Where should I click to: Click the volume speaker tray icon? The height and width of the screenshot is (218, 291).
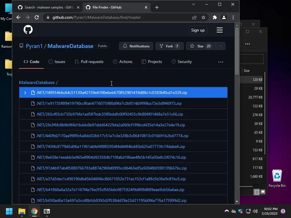click(x=255, y=211)
